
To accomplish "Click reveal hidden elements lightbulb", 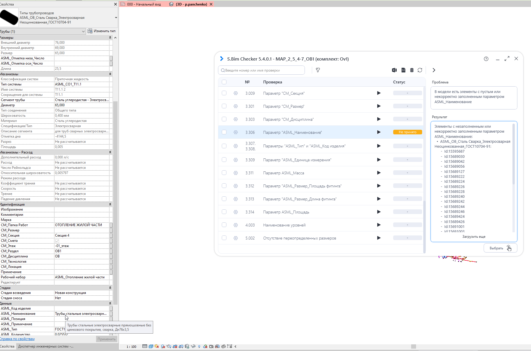I will [199, 346].
